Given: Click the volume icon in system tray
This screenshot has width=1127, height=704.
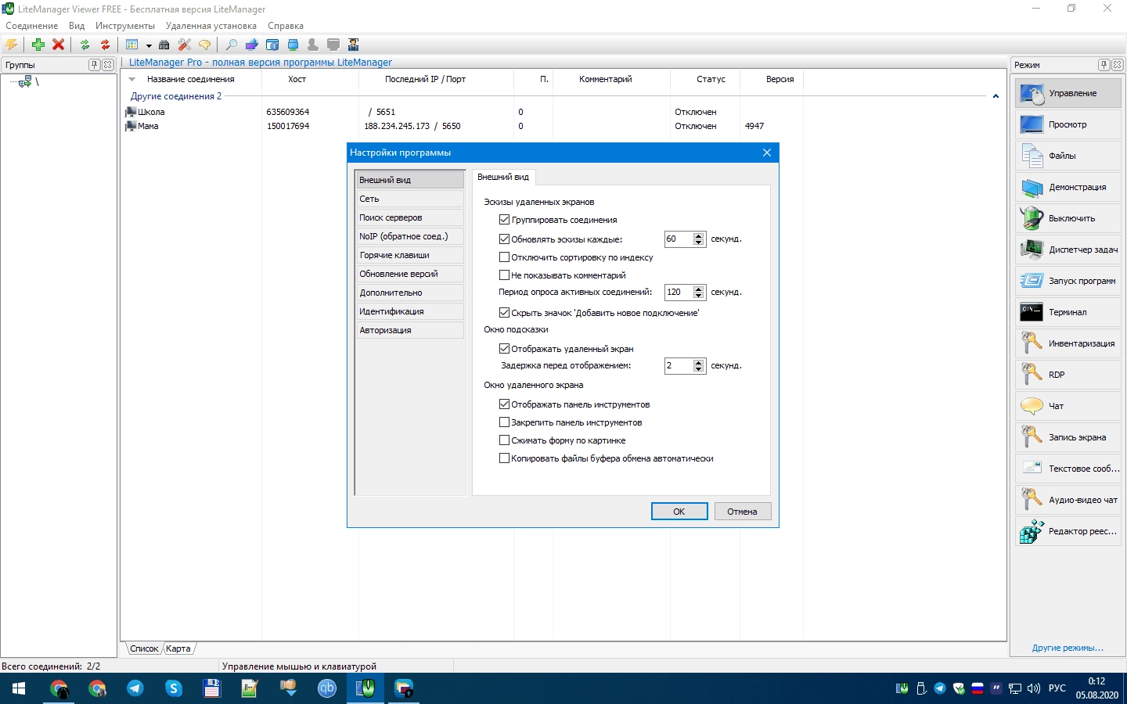Looking at the screenshot, I should [1034, 688].
